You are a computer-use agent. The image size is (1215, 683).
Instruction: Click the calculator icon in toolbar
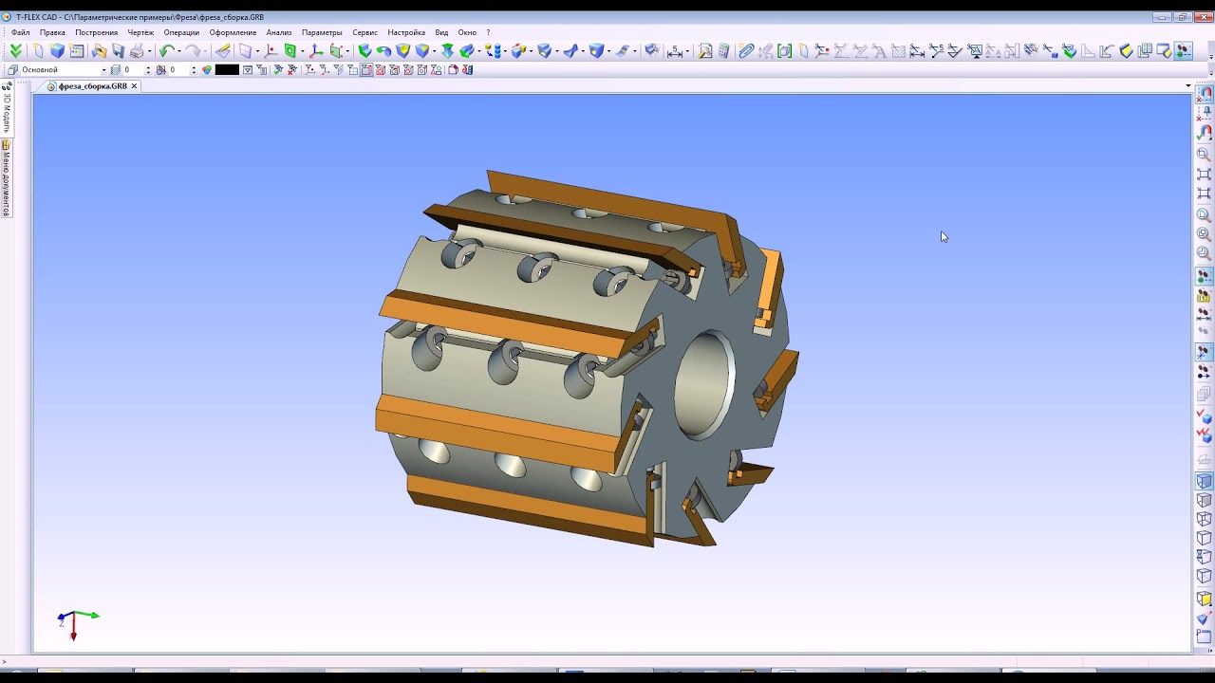click(x=724, y=51)
